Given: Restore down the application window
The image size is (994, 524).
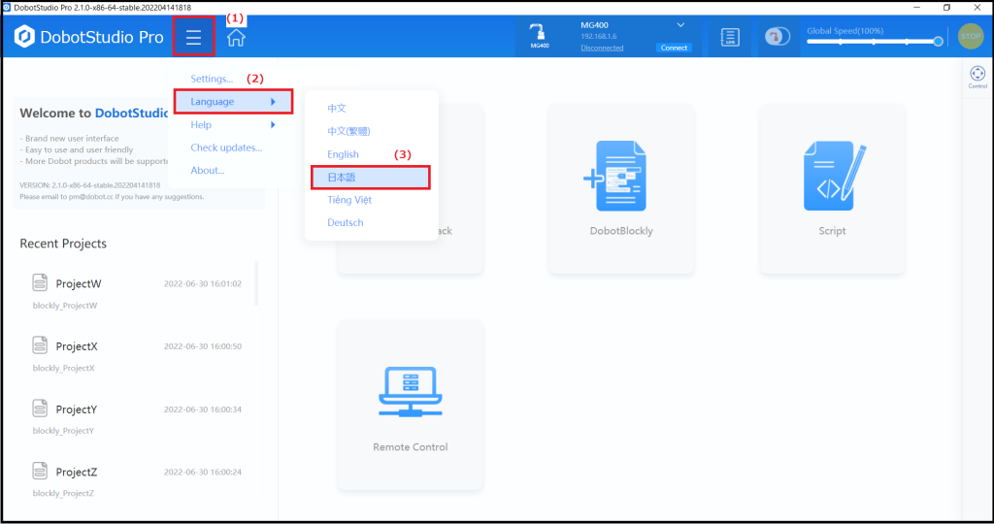Looking at the screenshot, I should coord(946,7).
